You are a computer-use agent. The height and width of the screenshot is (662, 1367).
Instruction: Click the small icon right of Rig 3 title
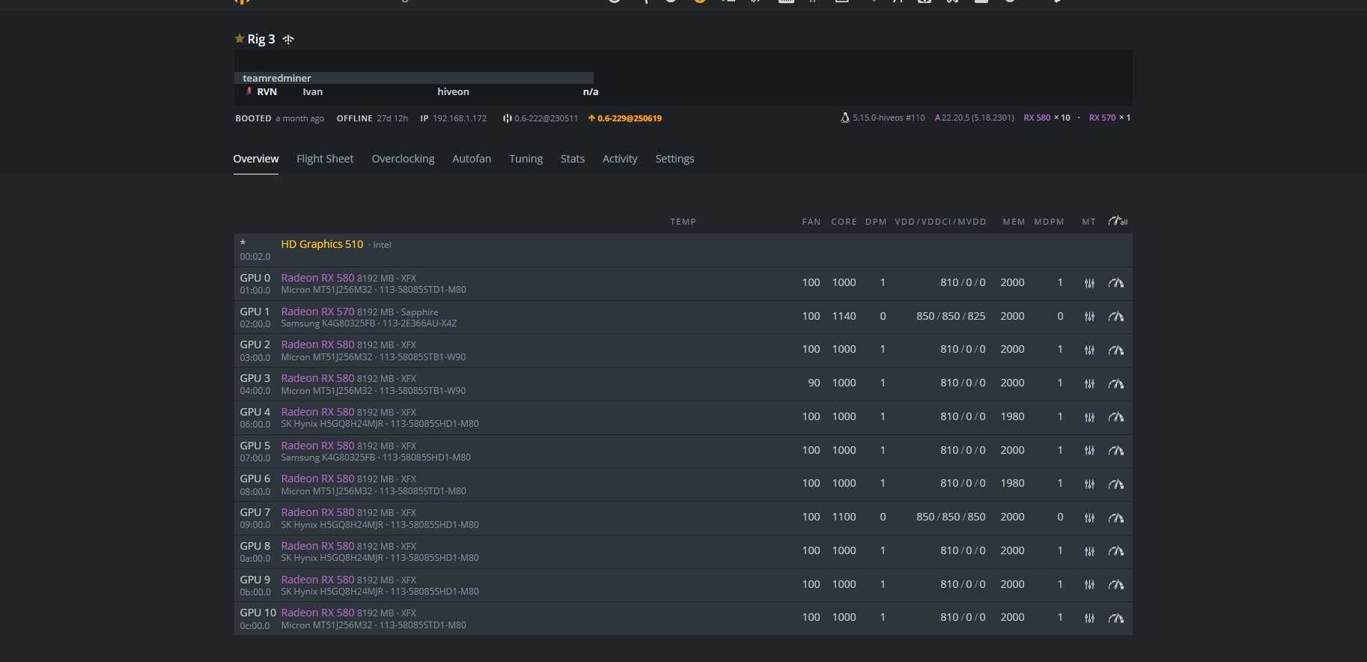288,39
